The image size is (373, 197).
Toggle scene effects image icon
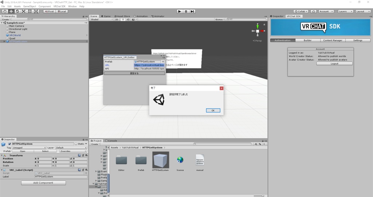click(x=133, y=20)
